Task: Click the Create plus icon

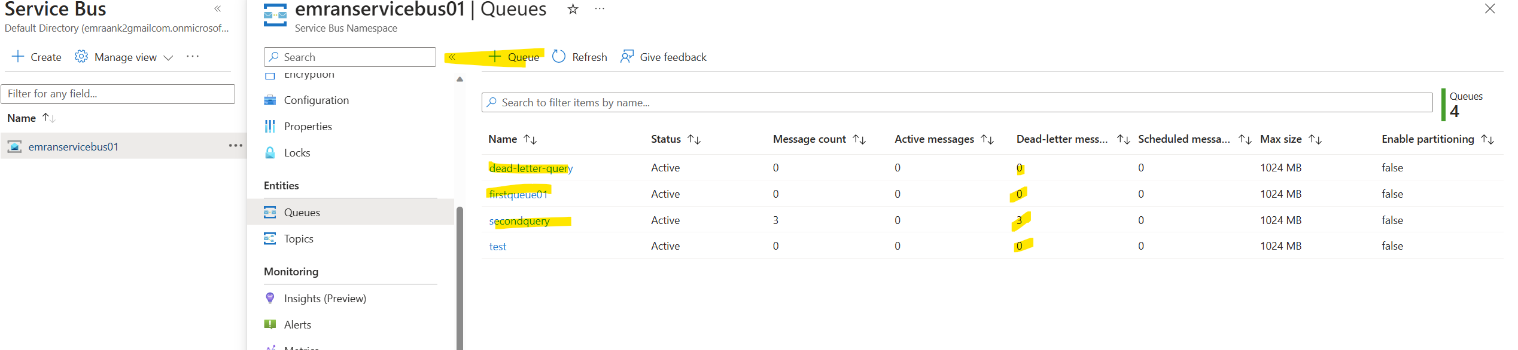Action: 18,57
